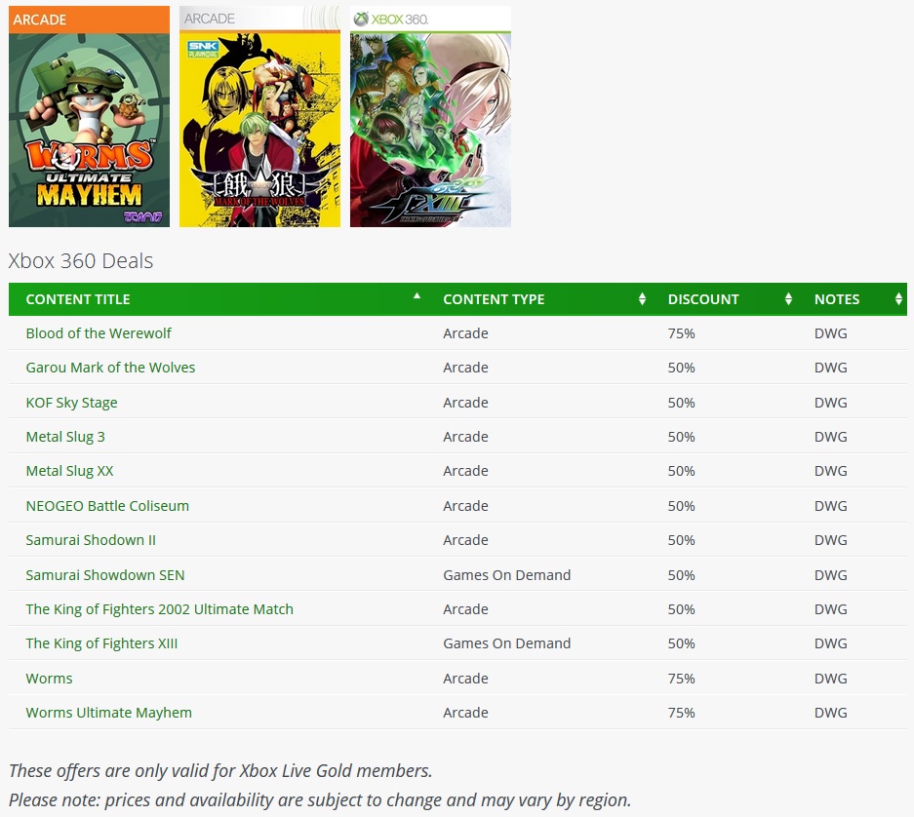Click the prices and availability note
The image size is (914, 817).
(x=320, y=800)
